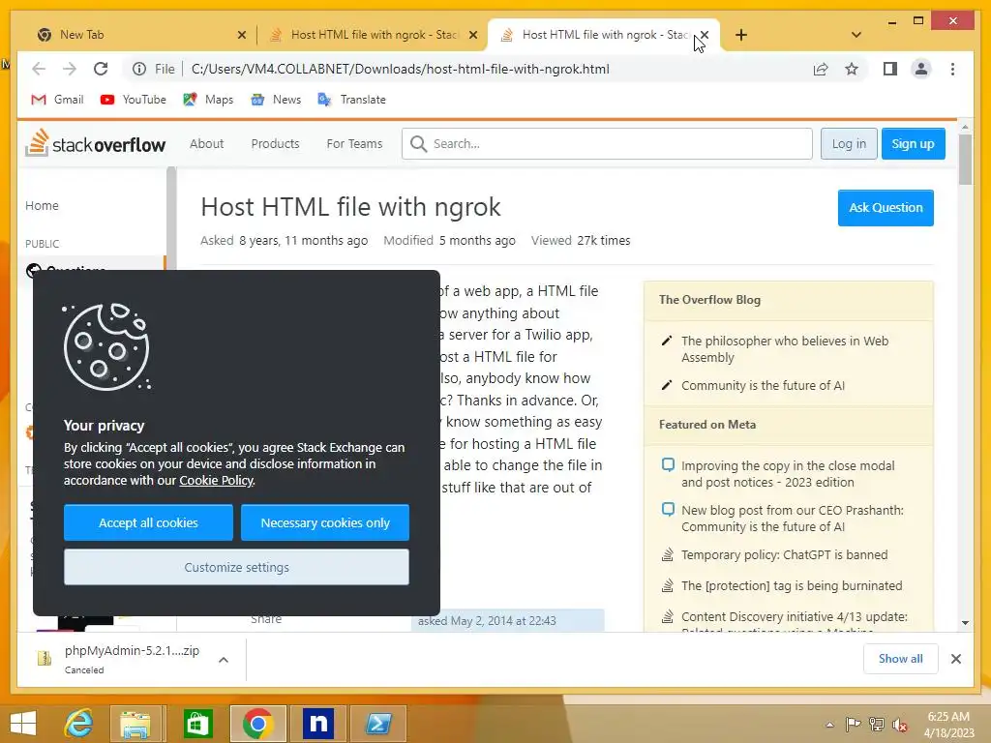Screen dimensions: 991x743
Task: Open the Products menu
Action: click(275, 144)
